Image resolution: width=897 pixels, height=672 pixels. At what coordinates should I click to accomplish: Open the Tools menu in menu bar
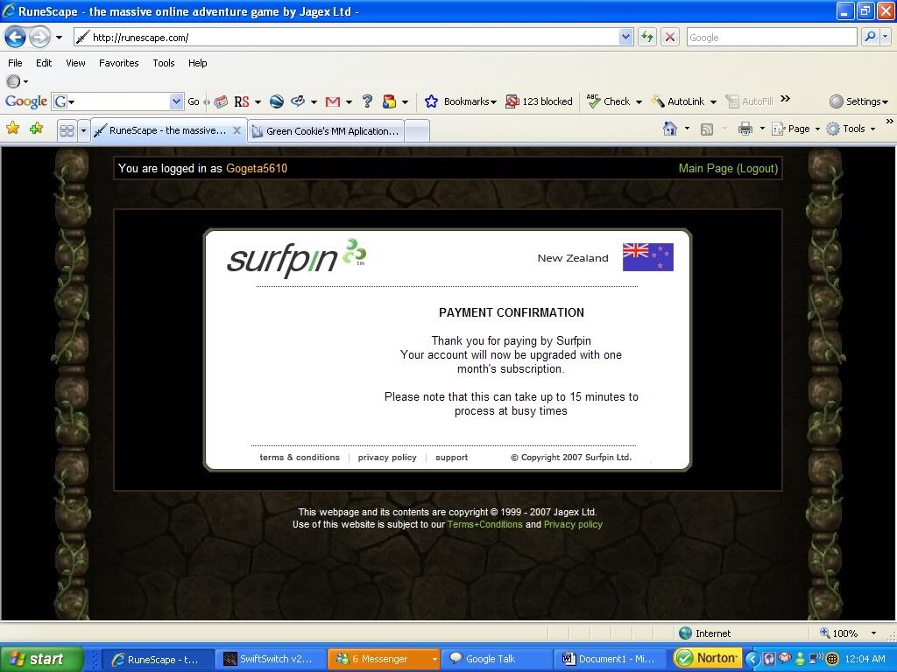coord(164,63)
